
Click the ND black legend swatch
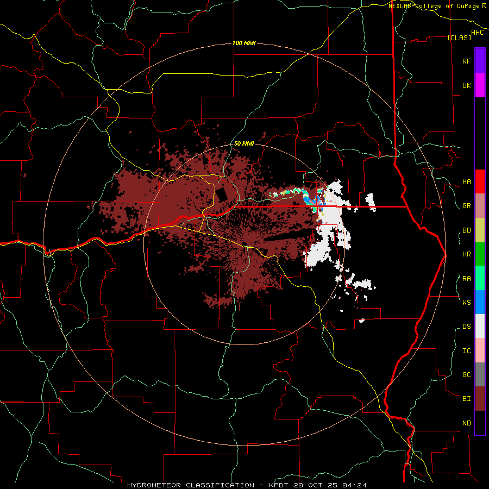click(480, 423)
